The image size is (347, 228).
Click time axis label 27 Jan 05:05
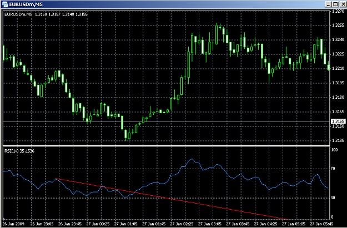pyautogui.click(x=294, y=224)
